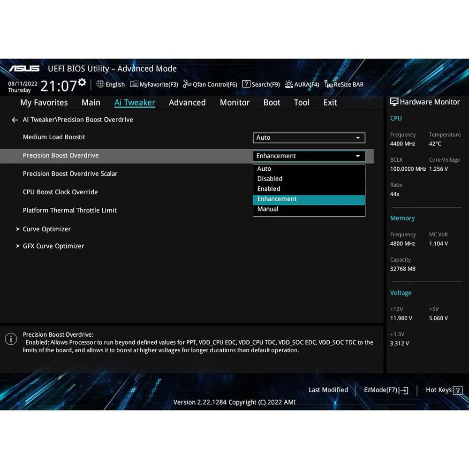Select the Enabled dropdown option
Screen dimensions: 469x469
click(x=309, y=189)
